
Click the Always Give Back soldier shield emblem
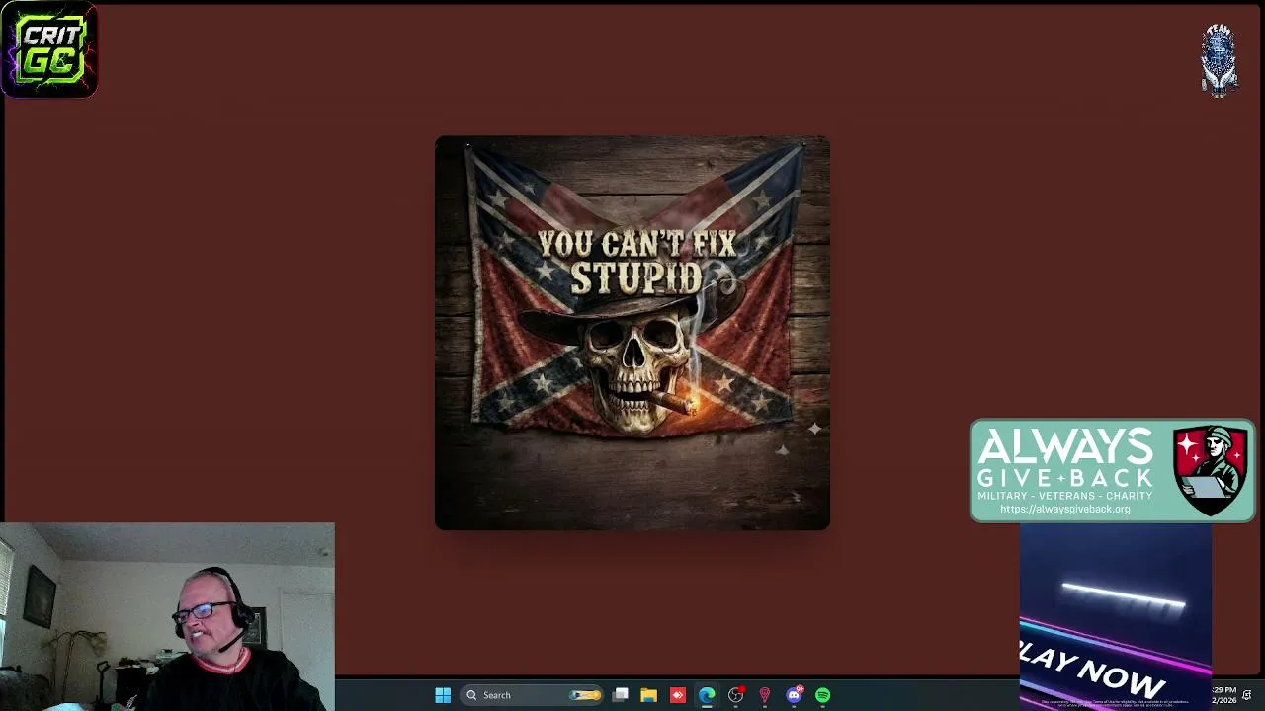(x=1211, y=470)
